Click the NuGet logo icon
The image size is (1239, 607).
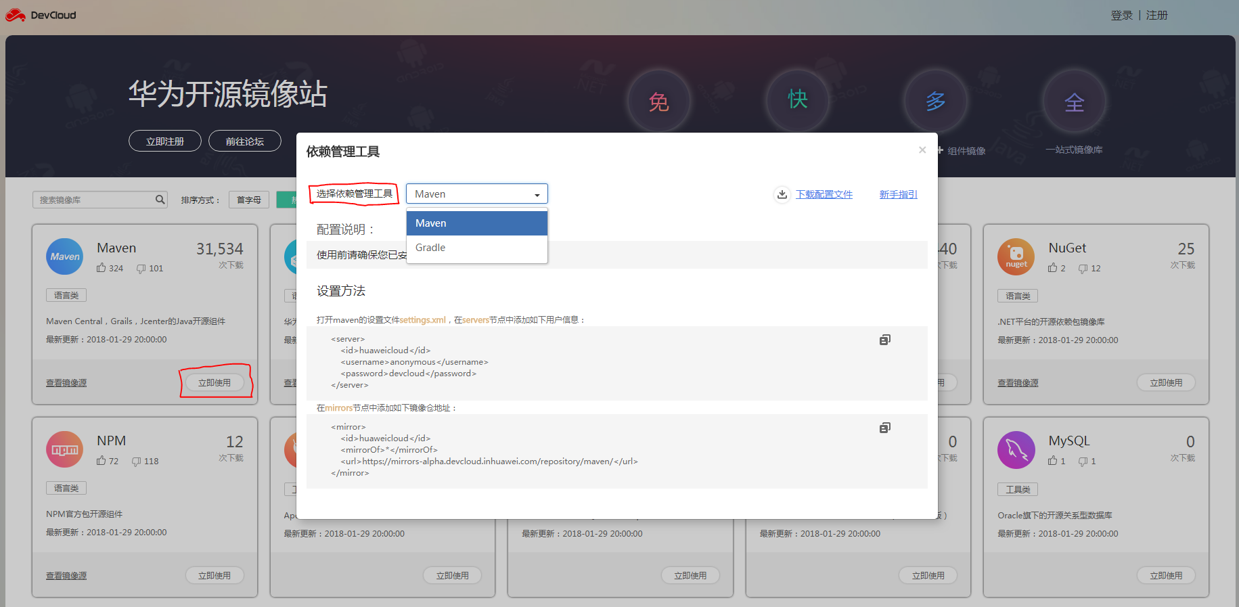point(1016,256)
